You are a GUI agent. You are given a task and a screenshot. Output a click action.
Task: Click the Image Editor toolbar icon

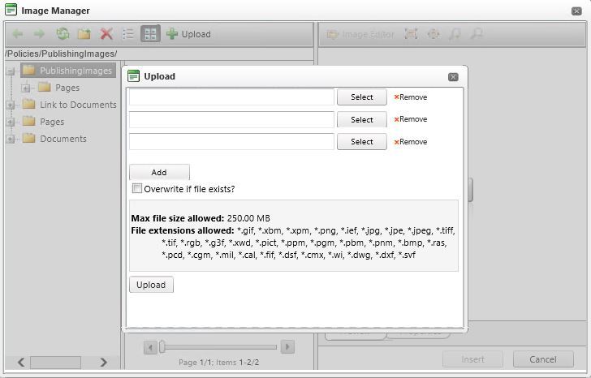point(360,34)
